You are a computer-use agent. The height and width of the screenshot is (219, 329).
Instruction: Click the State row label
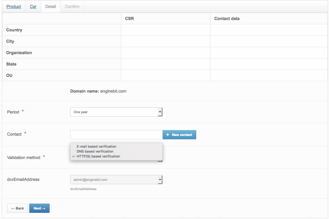click(11, 64)
